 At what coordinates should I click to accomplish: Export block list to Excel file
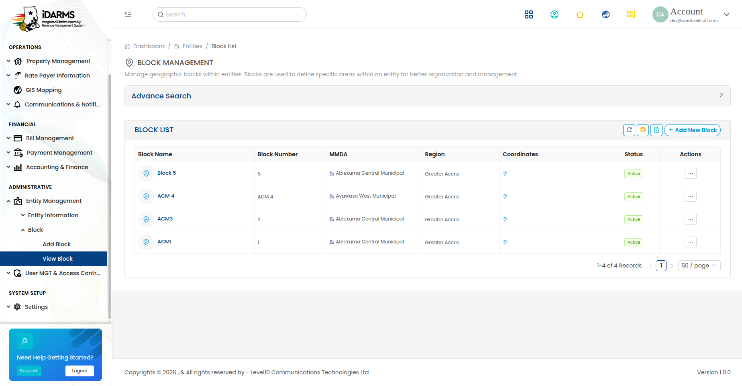click(x=656, y=130)
